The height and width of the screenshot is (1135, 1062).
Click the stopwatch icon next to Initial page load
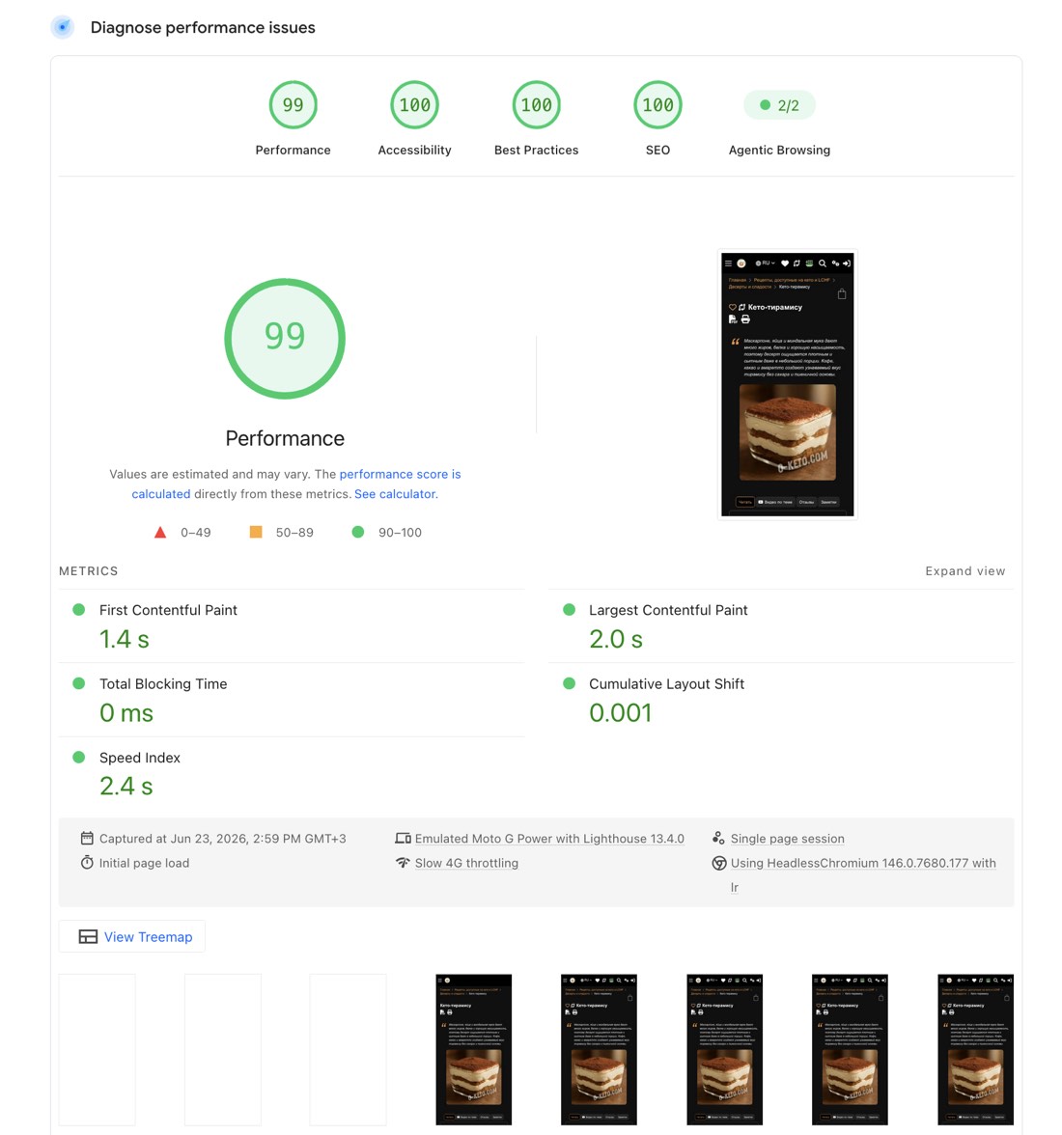click(x=87, y=863)
